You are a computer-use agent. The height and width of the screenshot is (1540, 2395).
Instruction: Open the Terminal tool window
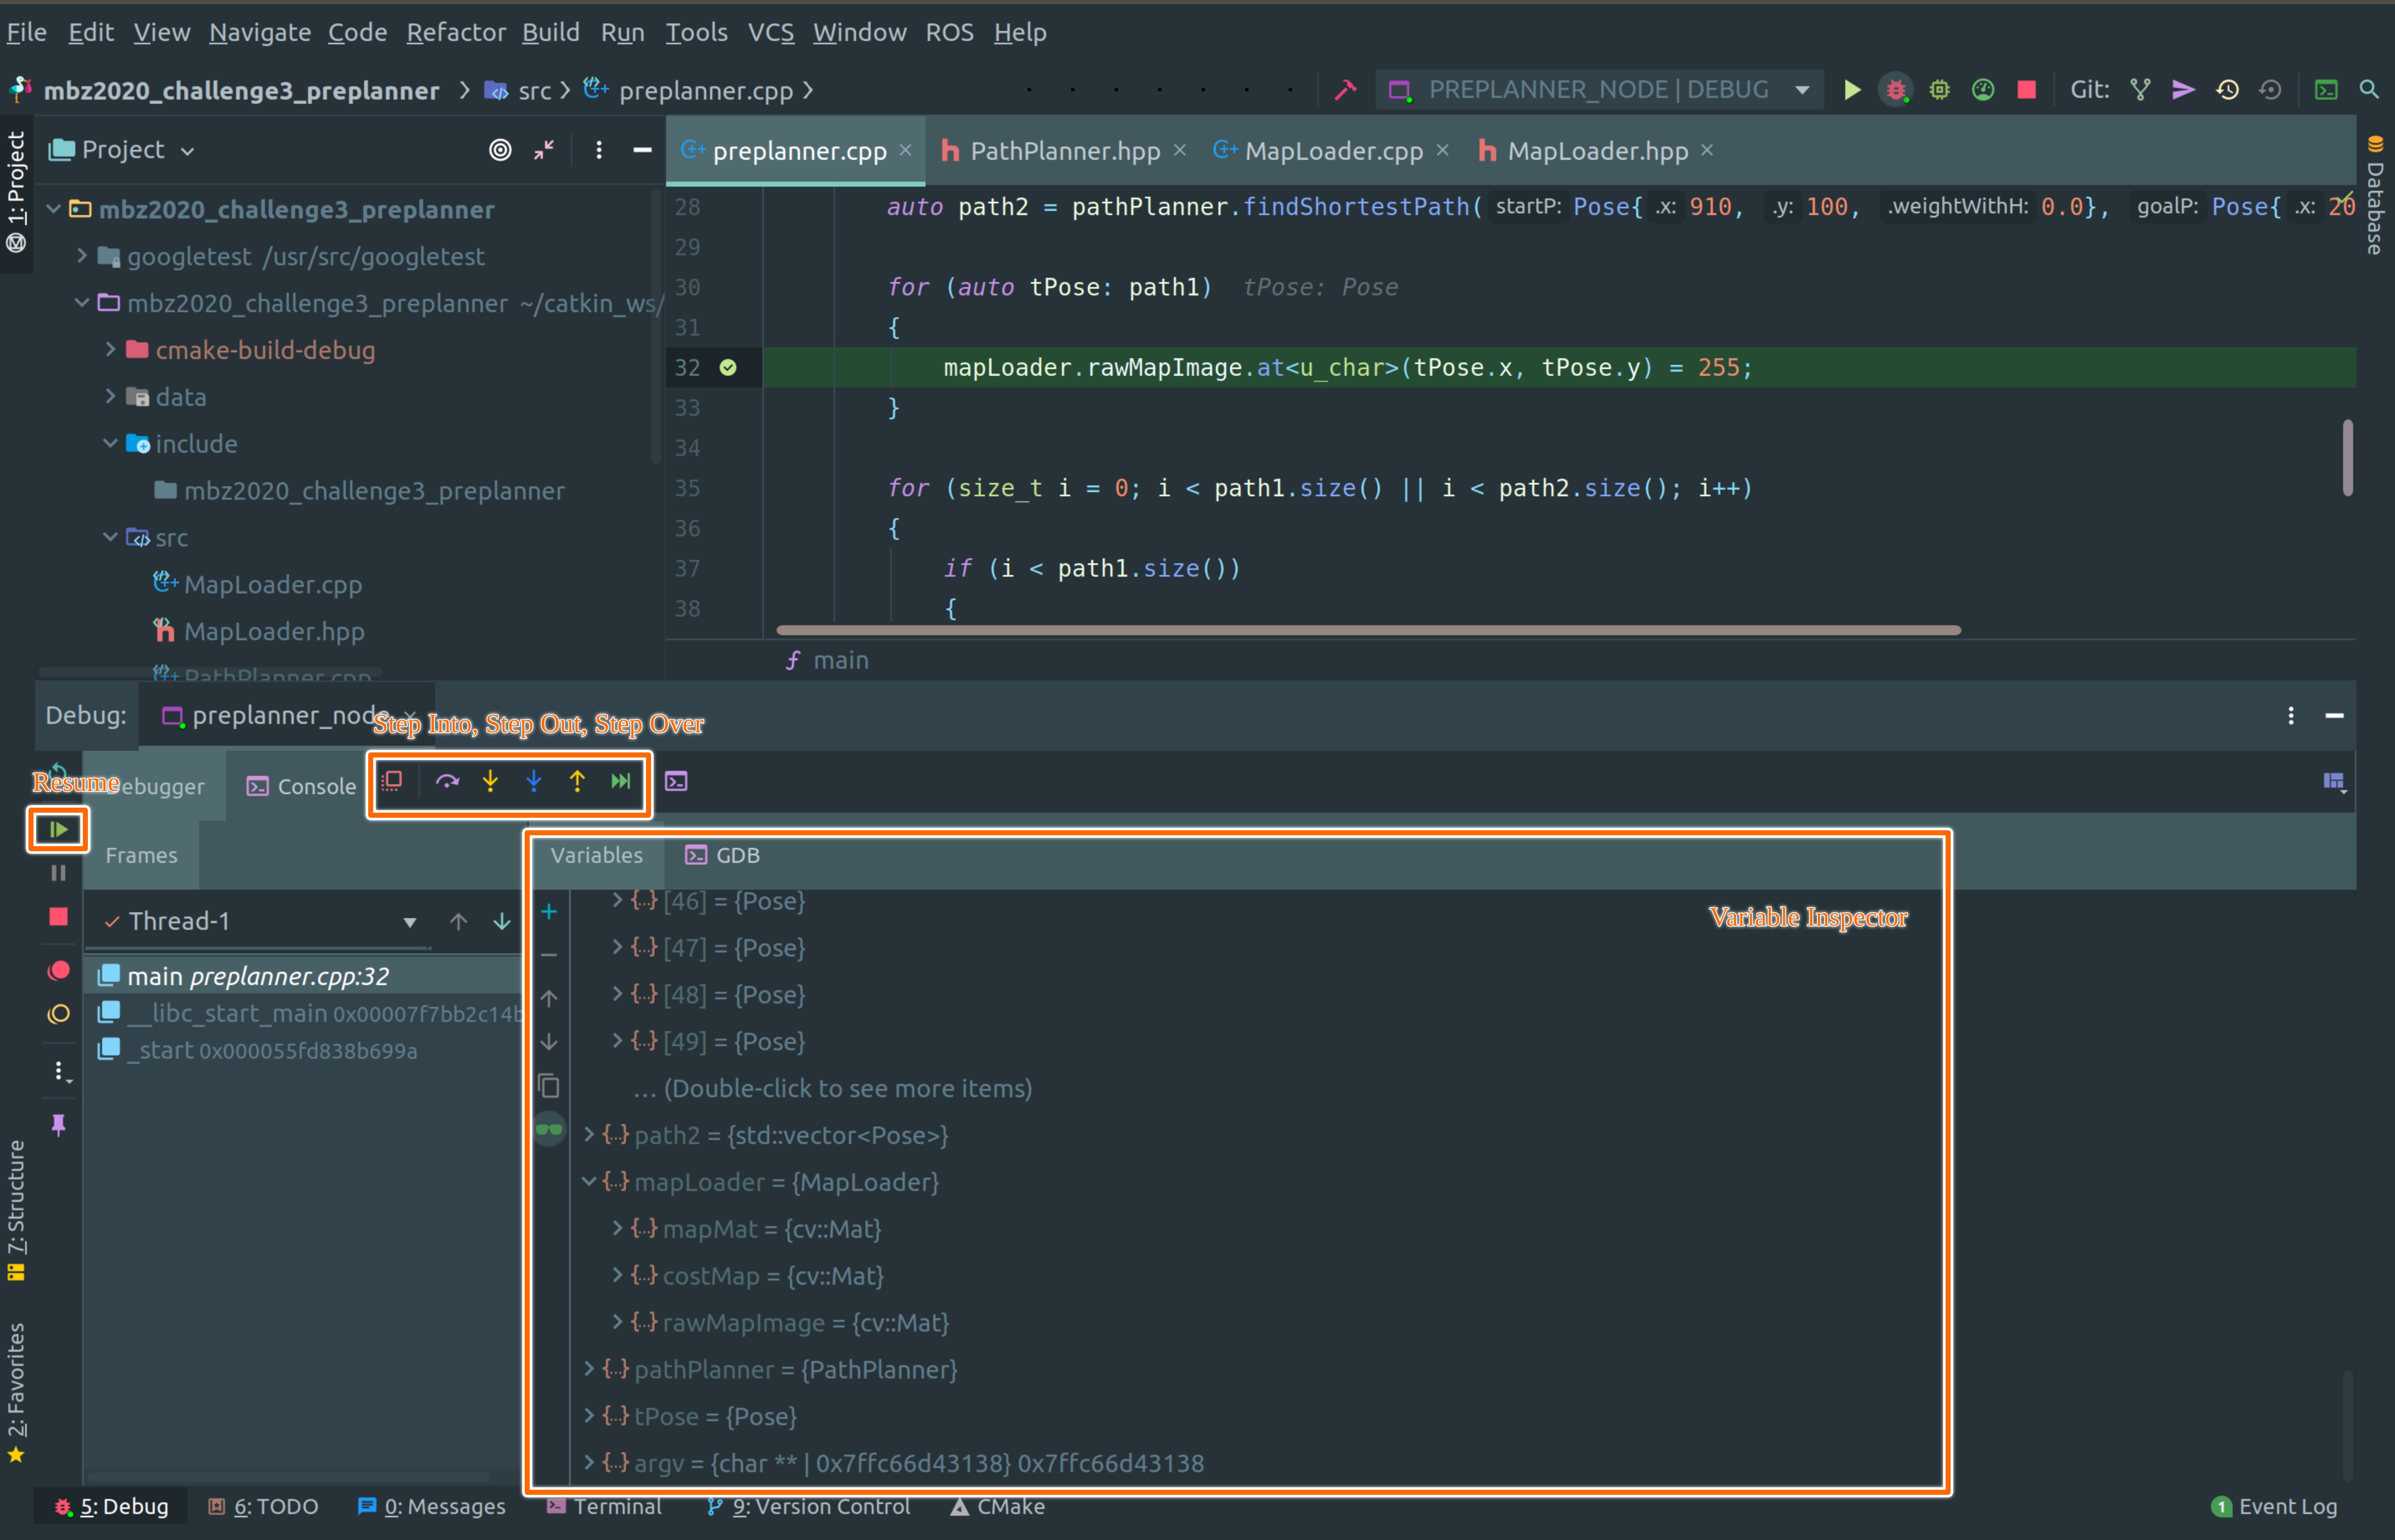click(x=604, y=1506)
